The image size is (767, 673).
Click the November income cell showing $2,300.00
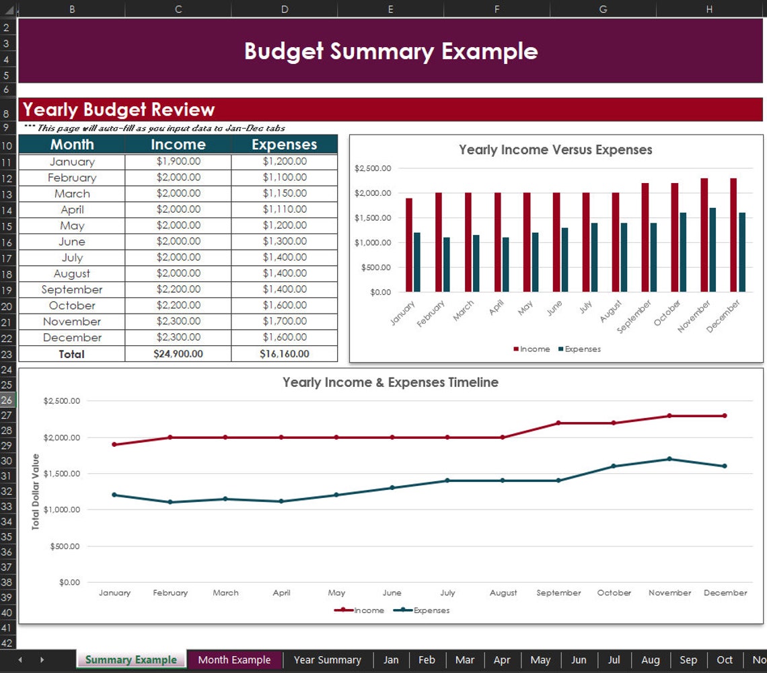(x=178, y=322)
